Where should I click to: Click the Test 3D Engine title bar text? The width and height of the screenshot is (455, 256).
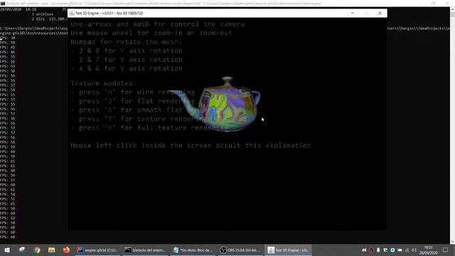coord(109,14)
